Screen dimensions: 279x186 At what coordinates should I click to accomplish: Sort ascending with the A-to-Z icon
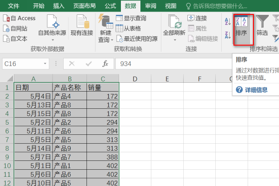[227, 21]
